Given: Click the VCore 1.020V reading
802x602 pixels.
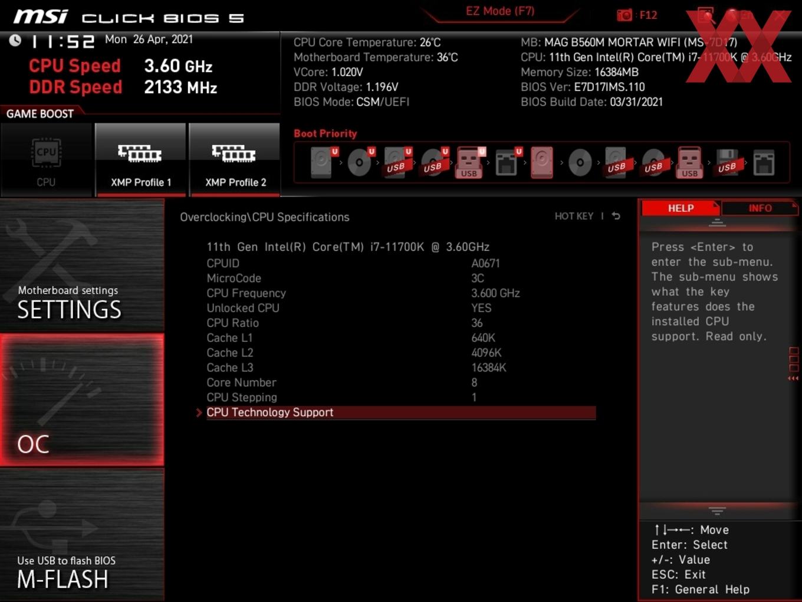Looking at the screenshot, I should pyautogui.click(x=328, y=72).
